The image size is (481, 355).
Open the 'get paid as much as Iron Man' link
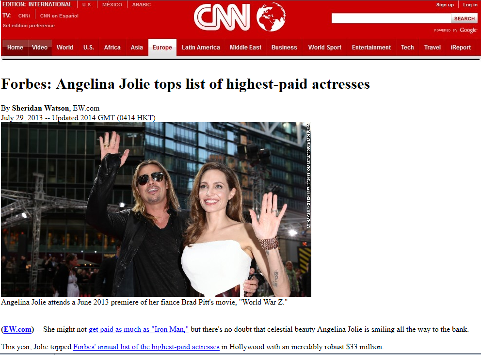[x=139, y=329]
